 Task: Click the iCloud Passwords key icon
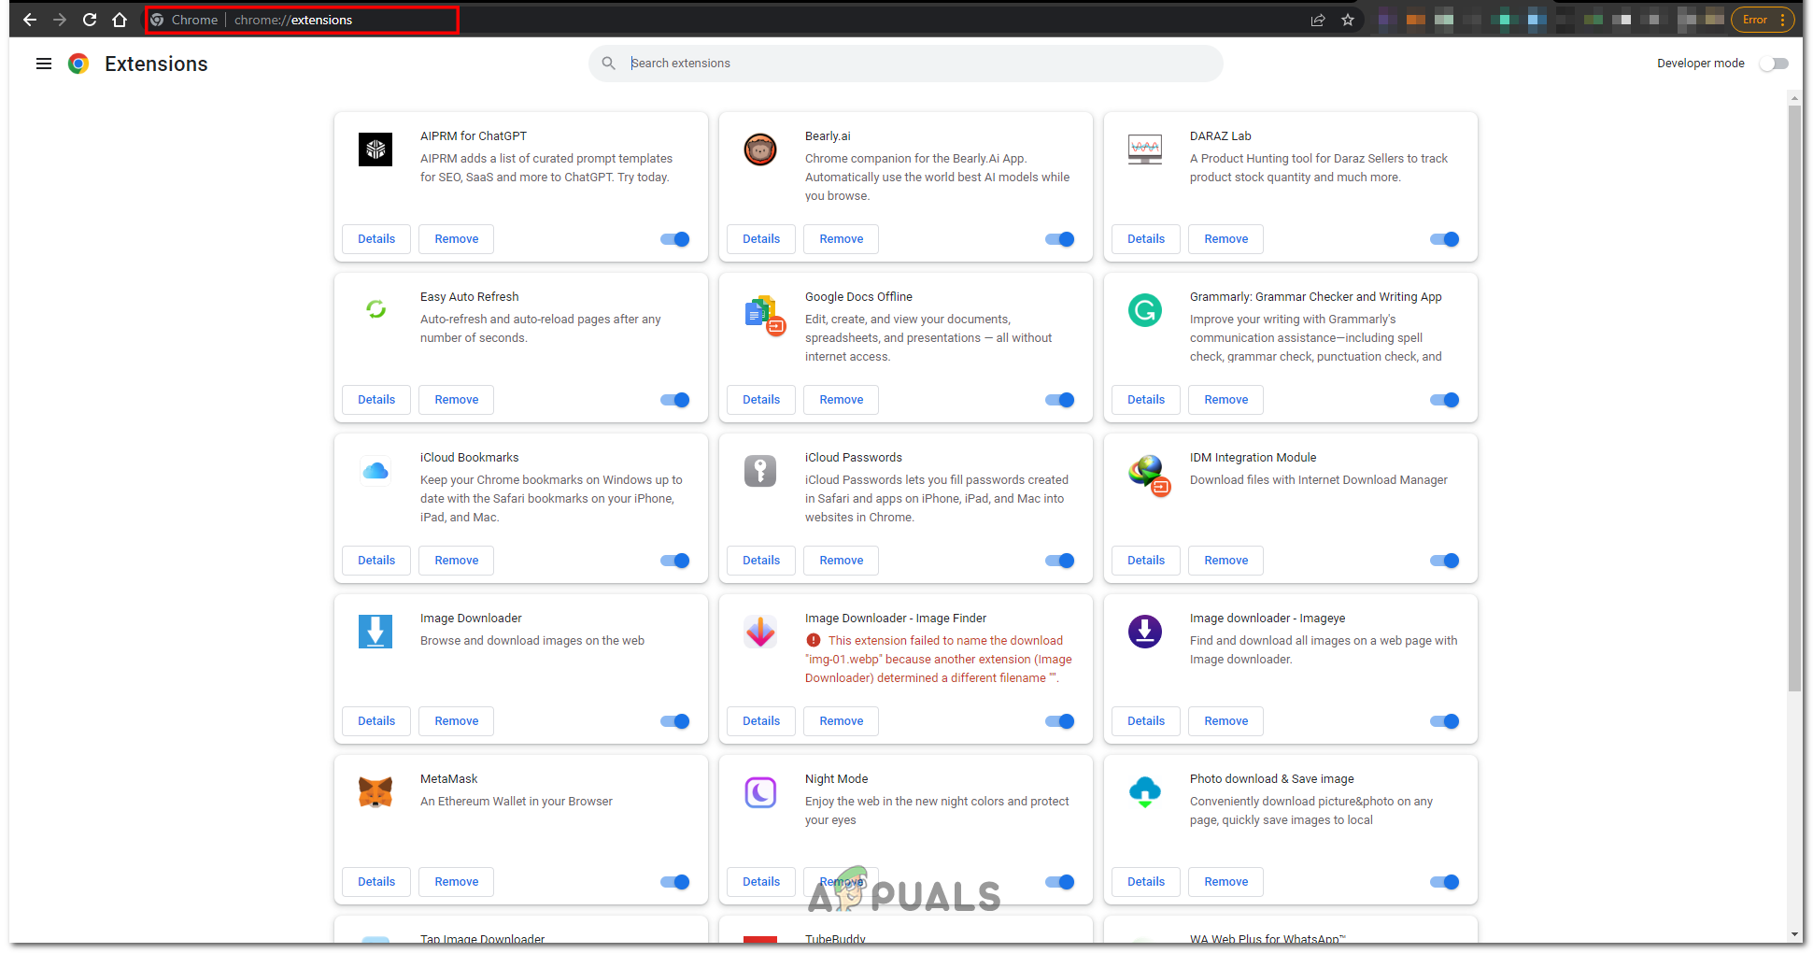(760, 471)
